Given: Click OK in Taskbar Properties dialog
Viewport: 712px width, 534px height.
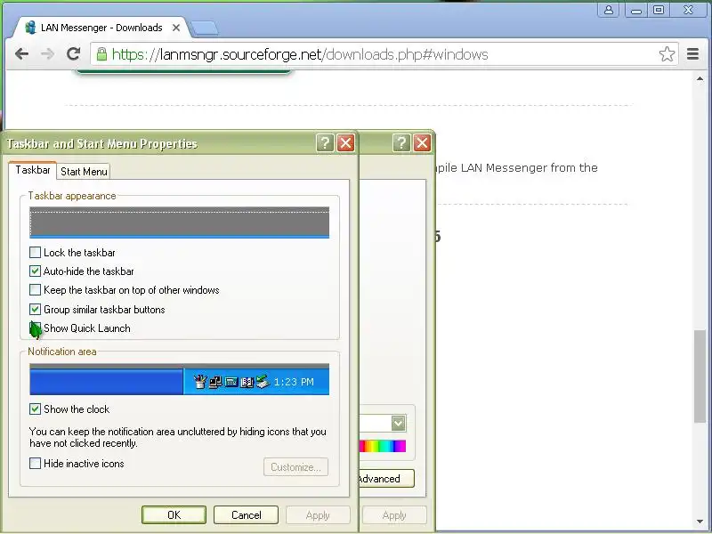Looking at the screenshot, I should (174, 515).
